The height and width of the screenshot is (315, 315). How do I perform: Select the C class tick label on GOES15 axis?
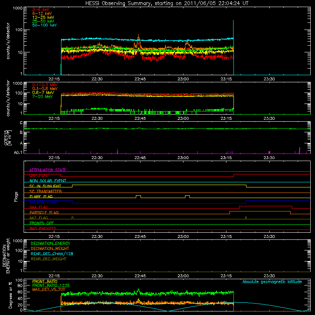tap(21, 123)
